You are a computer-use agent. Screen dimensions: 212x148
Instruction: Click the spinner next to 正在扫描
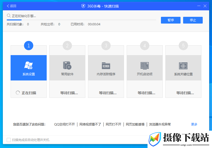pyautogui.click(x=18, y=93)
